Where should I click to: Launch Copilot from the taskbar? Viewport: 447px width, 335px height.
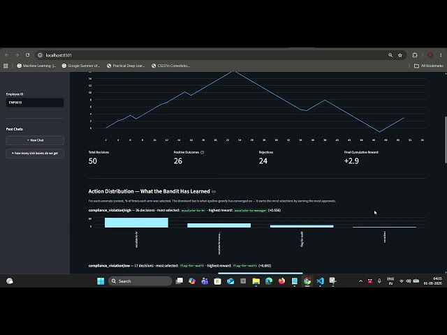coord(192,281)
